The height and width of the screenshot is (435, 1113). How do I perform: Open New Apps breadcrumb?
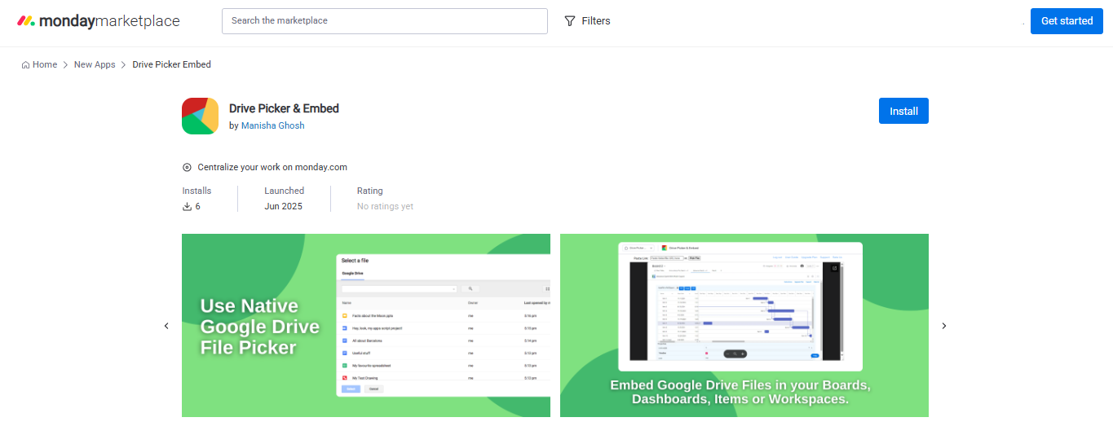[95, 64]
